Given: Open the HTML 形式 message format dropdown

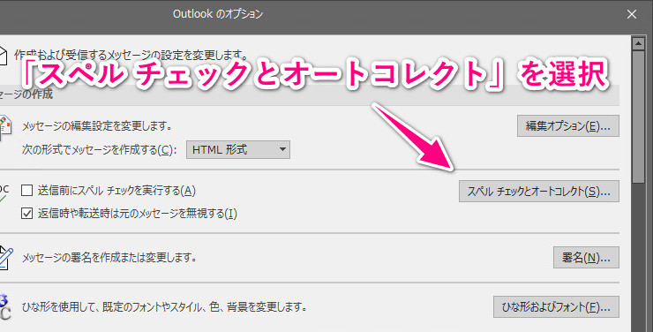Looking at the screenshot, I should click(x=238, y=149).
